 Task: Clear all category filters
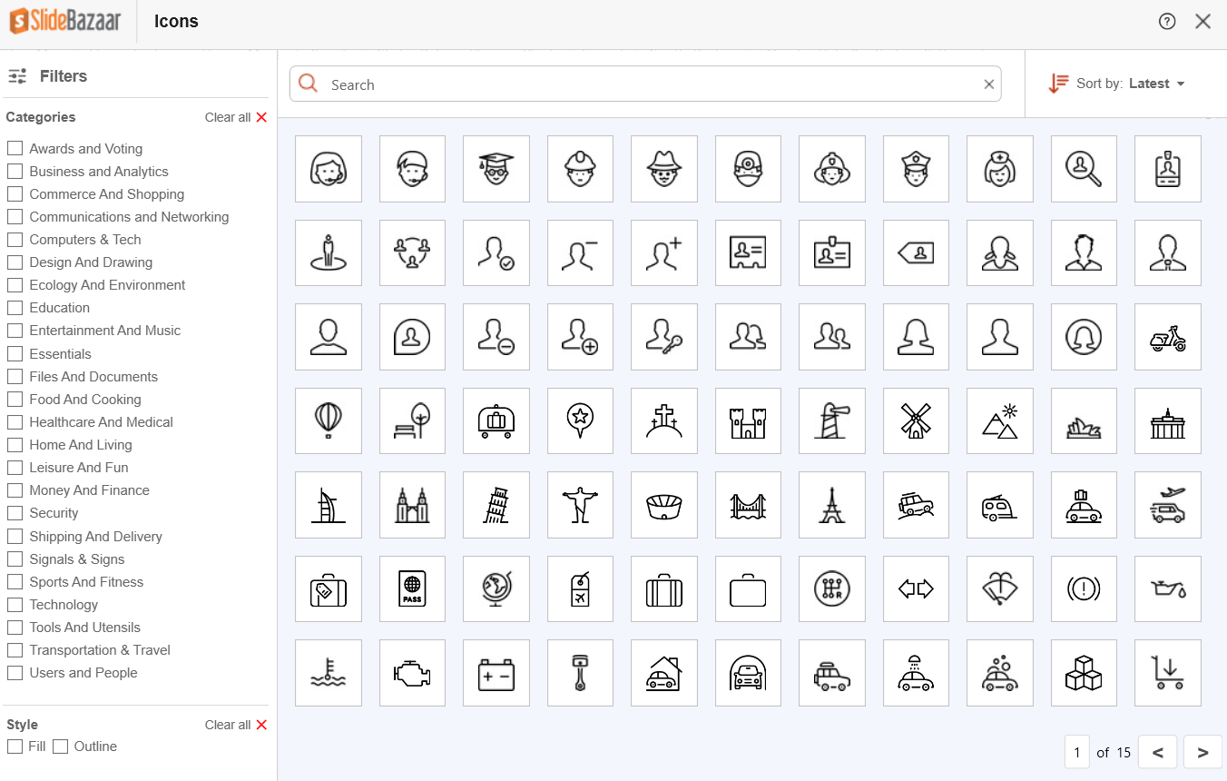coord(236,116)
